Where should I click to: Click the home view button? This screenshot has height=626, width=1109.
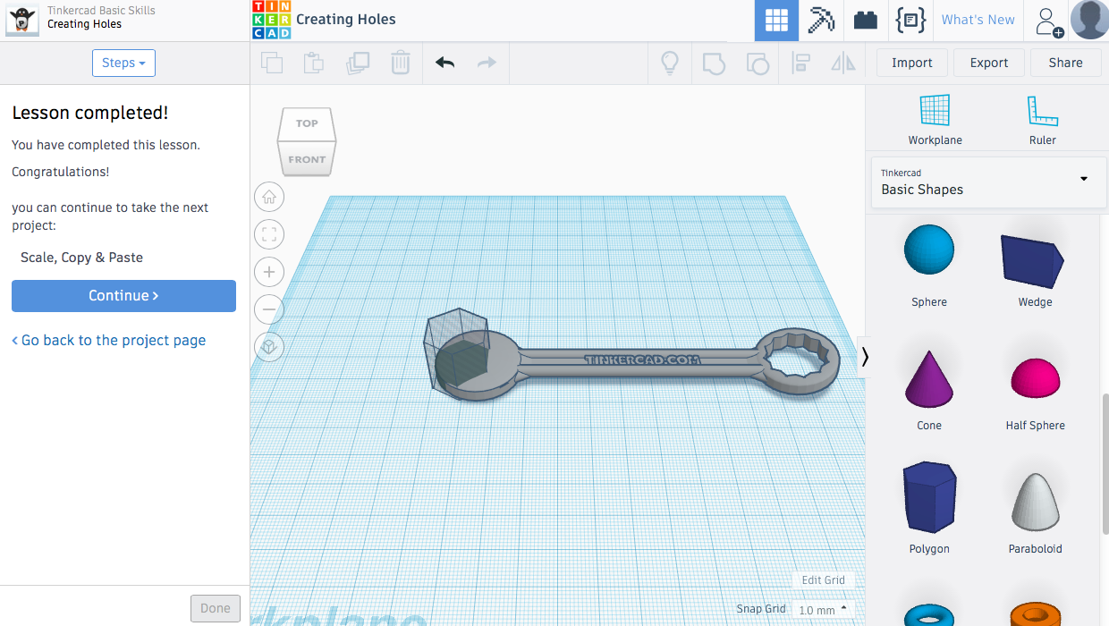click(268, 197)
